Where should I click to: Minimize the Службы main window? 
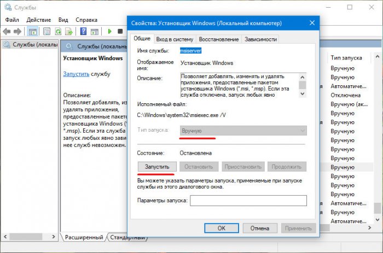(328, 7)
